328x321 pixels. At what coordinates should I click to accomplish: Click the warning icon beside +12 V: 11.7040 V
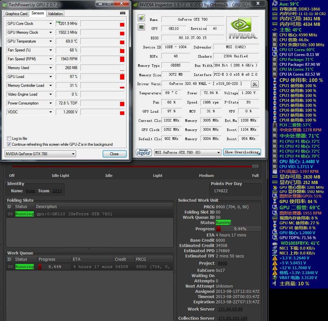(x=275, y=268)
